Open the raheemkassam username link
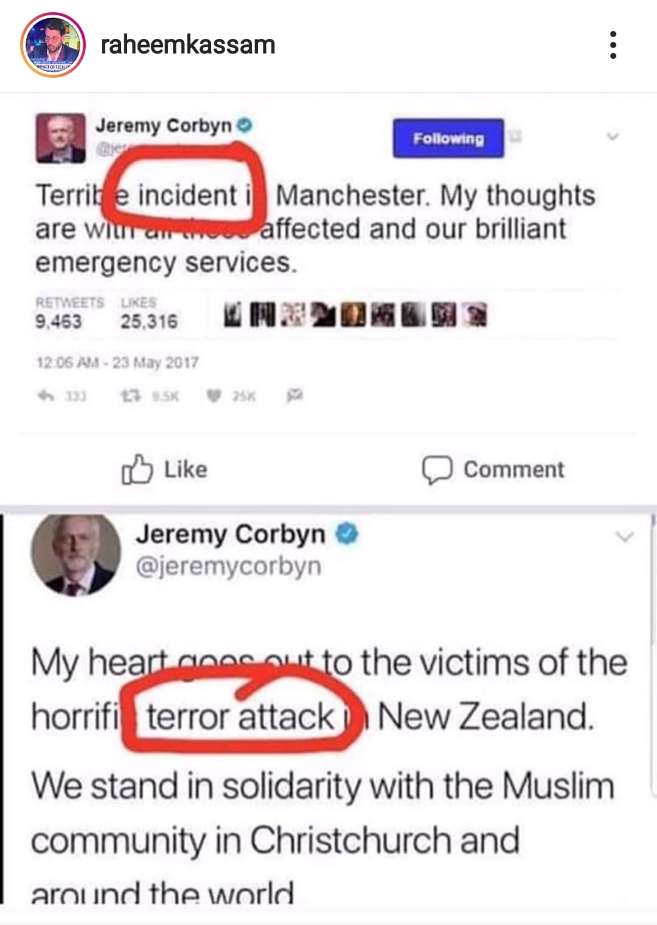 188,45
